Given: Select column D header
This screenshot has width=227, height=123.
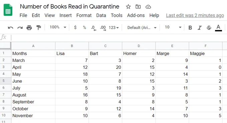Looking at the screenshot, I should (x=139, y=46).
